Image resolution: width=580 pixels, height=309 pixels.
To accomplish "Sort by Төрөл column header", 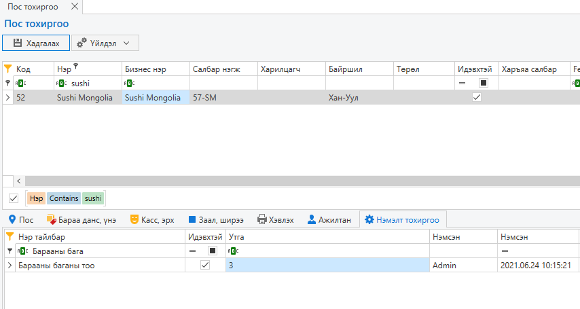I will [x=424, y=69].
